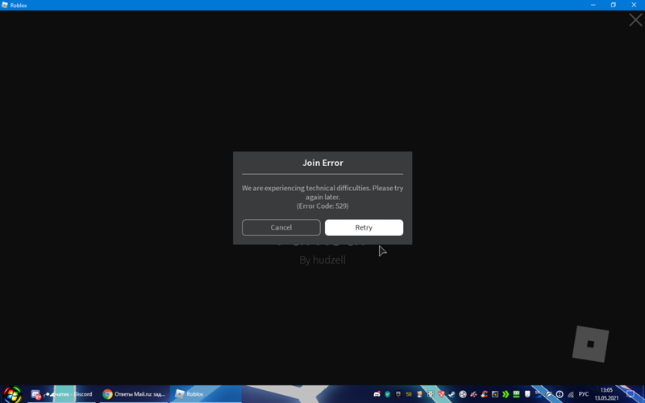This screenshot has height=403, width=645.
Task: Open the network signal tray icon
Action: (x=571, y=394)
